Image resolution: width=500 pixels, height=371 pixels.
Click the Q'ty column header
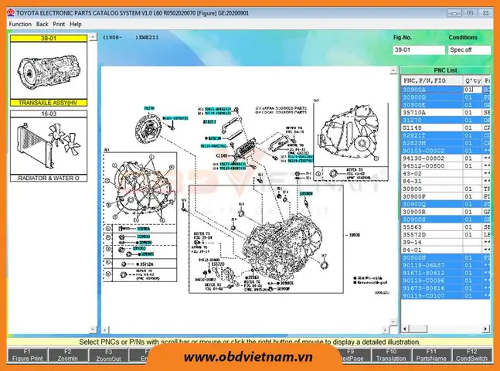[x=473, y=80]
